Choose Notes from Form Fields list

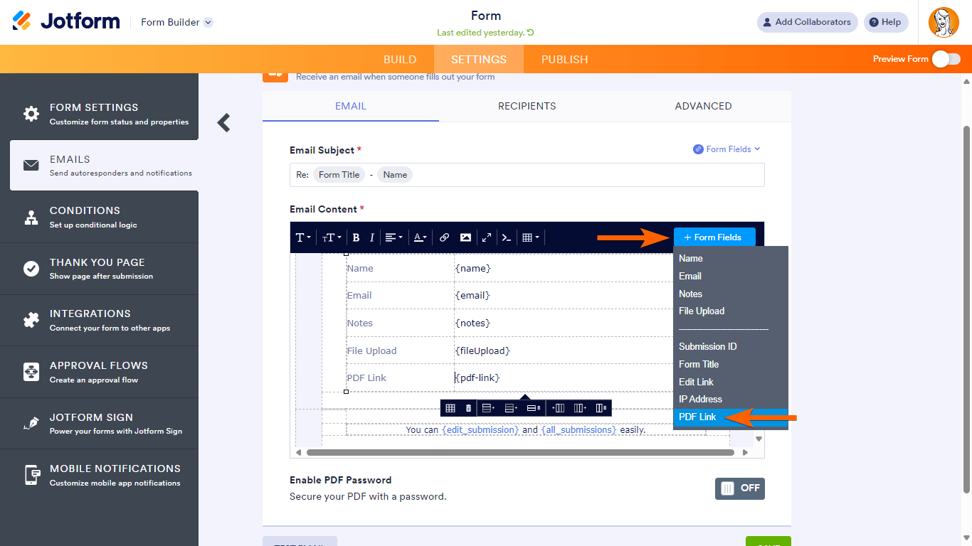731,294
